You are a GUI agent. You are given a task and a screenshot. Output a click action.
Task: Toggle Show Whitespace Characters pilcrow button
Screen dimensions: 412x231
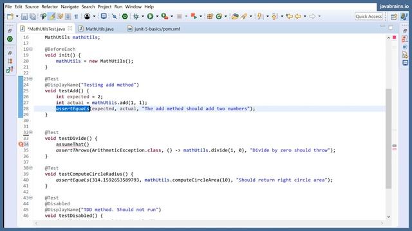76,17
